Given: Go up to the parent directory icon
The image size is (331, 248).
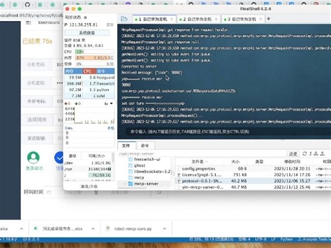Looking at the screenshot, I should pos(310,154).
